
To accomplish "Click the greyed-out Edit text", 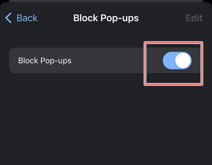I will pyautogui.click(x=194, y=18).
